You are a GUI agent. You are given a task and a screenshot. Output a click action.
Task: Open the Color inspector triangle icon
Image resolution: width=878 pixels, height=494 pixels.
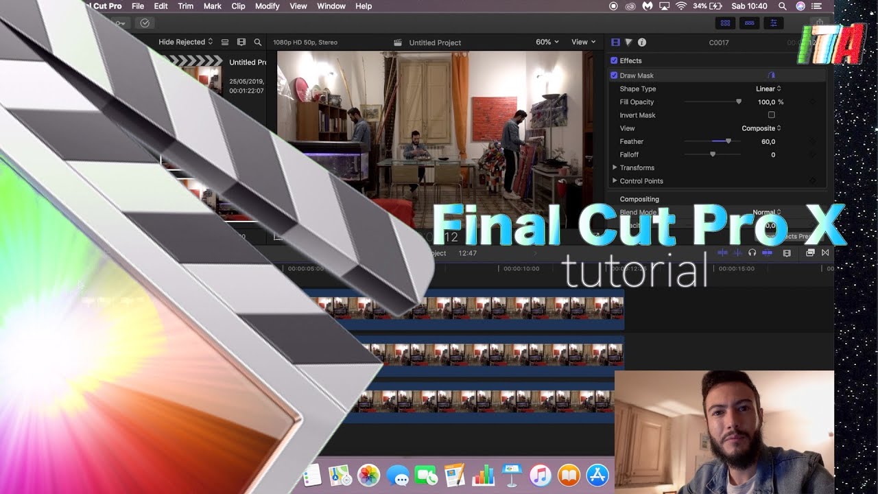point(628,43)
